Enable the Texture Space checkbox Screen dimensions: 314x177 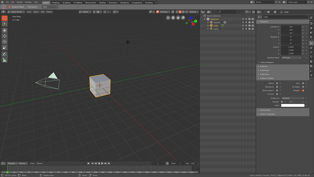[x=277, y=90]
